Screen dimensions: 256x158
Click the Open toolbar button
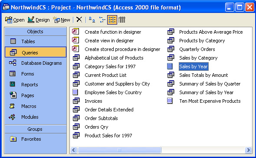point(15,20)
